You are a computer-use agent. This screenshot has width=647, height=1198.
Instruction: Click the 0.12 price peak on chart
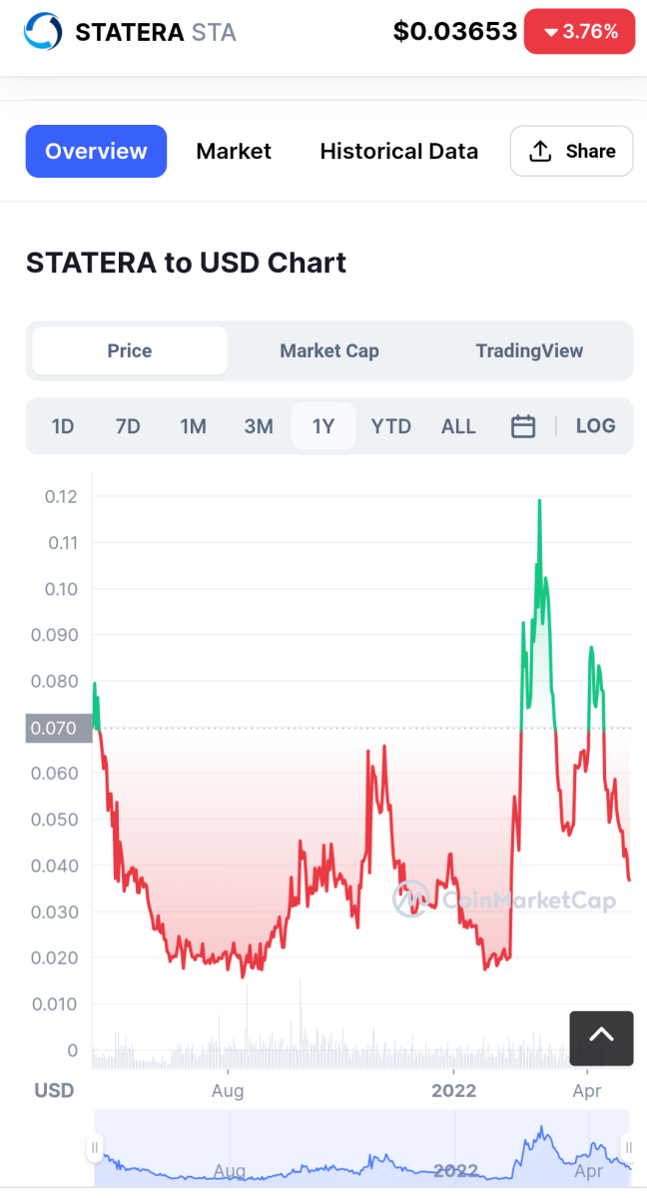(540, 501)
